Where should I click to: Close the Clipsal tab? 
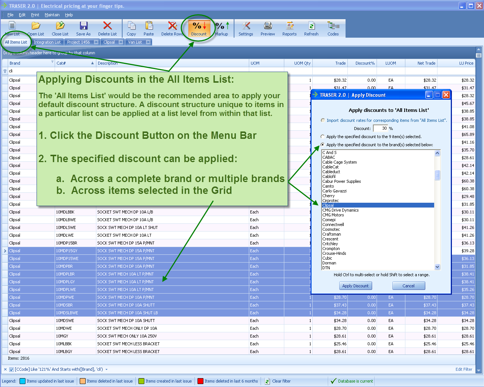point(121,42)
